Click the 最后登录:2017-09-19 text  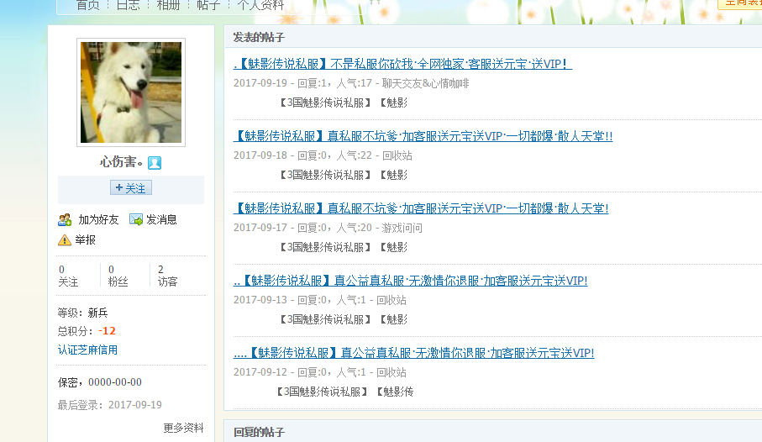(109, 405)
